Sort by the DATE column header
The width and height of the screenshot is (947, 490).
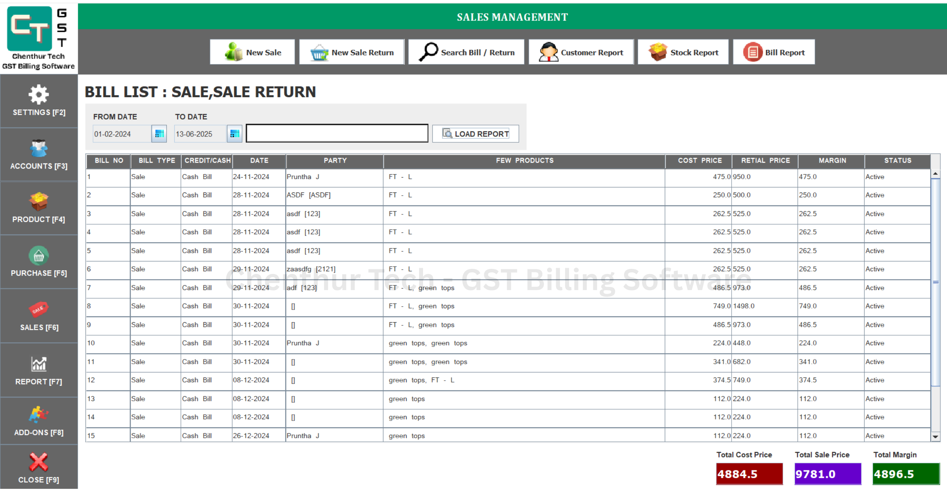(259, 160)
